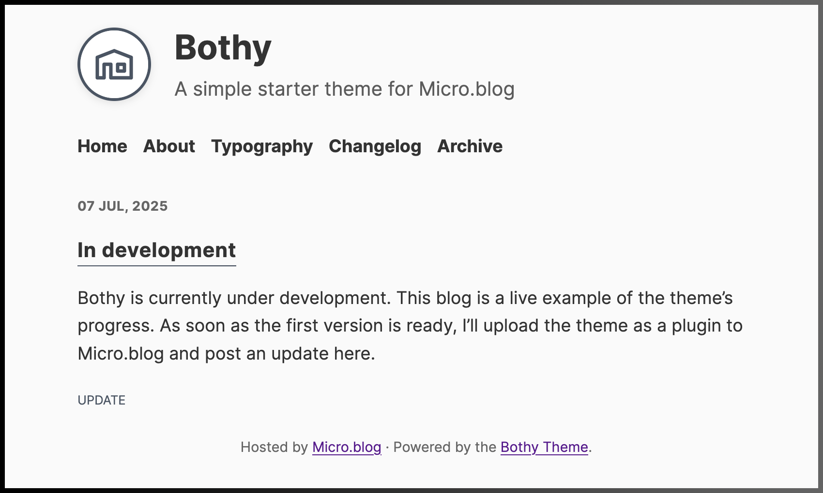Click the Bothy house logo icon
This screenshot has width=823, height=493.
click(114, 64)
